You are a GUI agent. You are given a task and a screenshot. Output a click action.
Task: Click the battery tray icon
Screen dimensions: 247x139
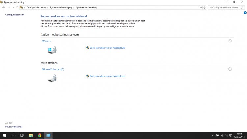point(218,135)
